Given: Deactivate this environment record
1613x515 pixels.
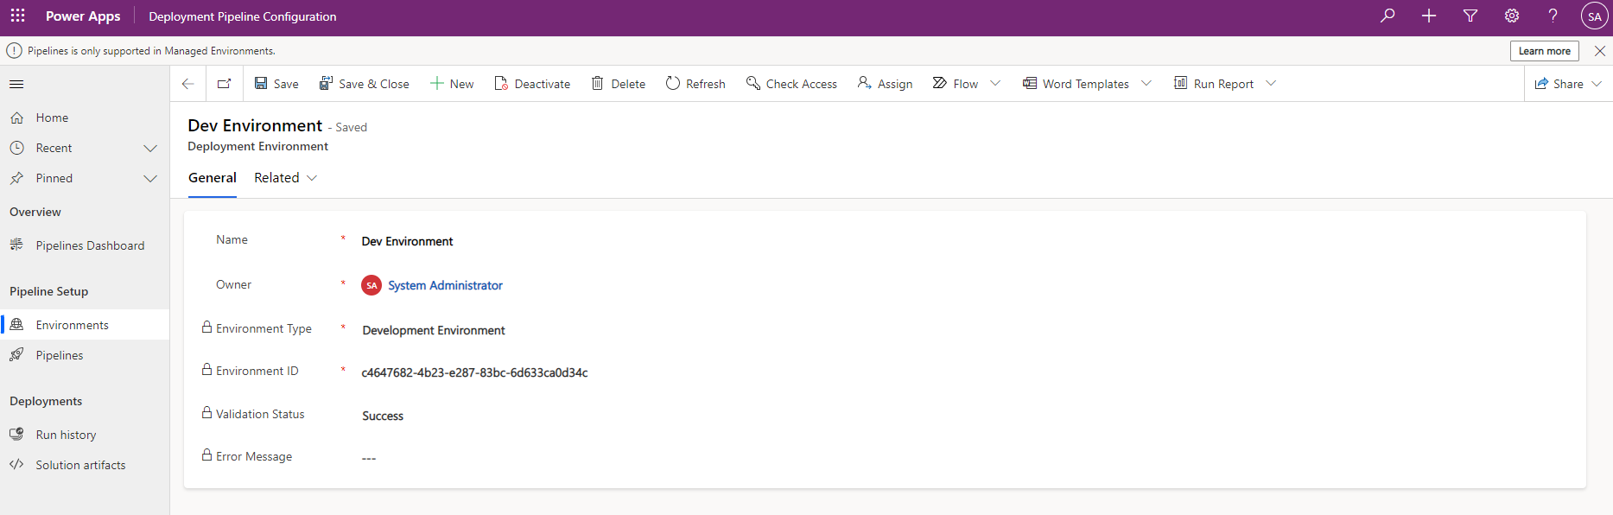Looking at the screenshot, I should coord(532,84).
